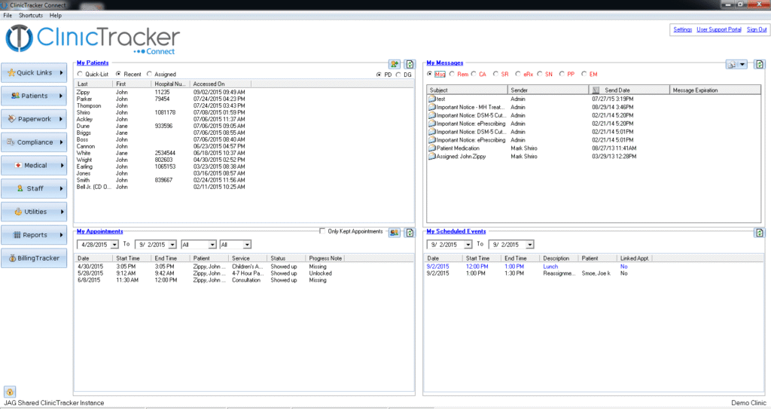Click the ClinicTracker Connect logo
The image size is (771, 409).
(93, 40)
